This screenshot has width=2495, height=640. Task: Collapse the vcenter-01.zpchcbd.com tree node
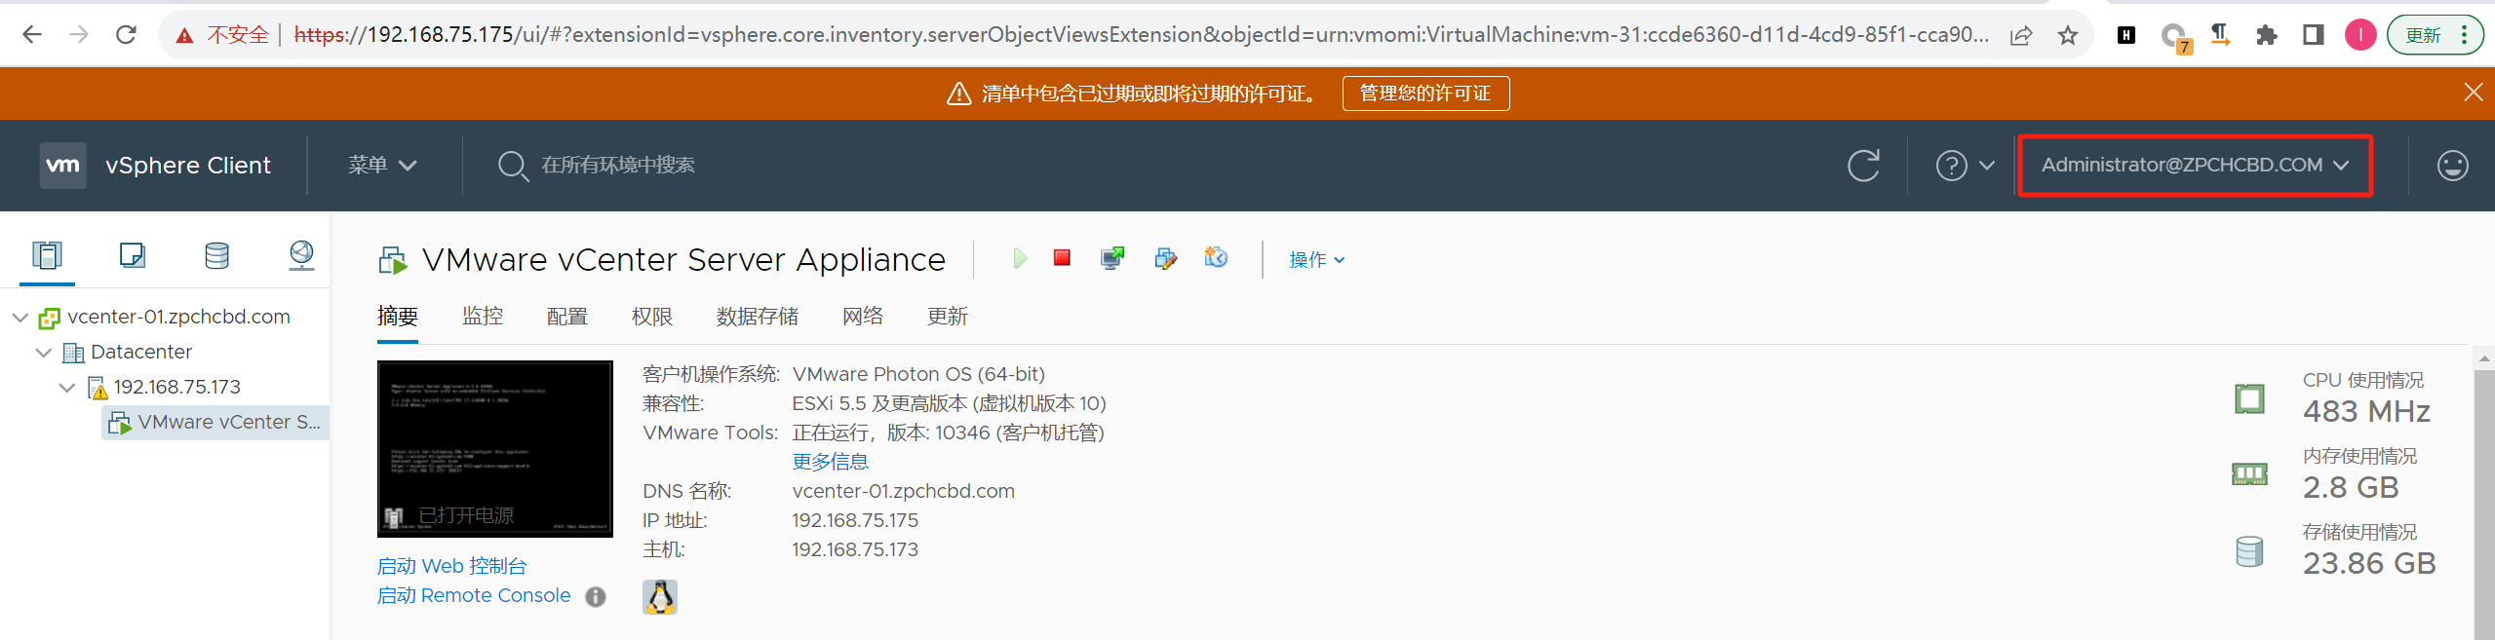tap(20, 318)
